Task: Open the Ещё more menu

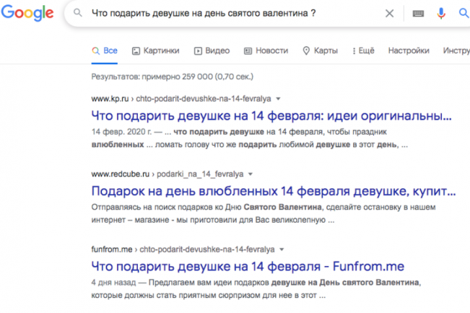Action: pyautogui.click(x=363, y=50)
